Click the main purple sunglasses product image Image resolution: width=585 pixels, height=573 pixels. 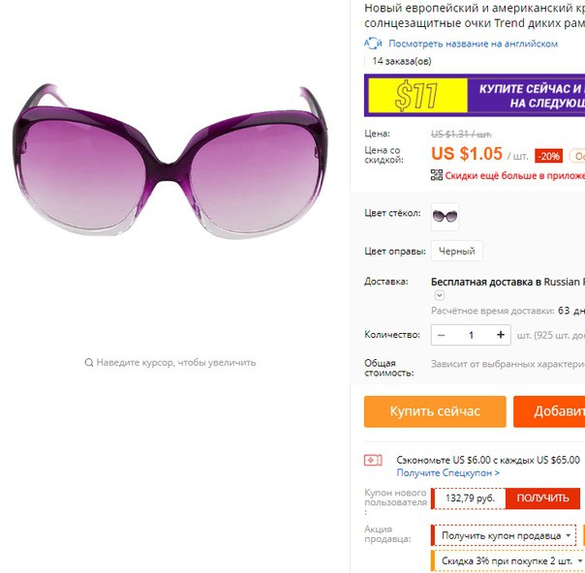(x=170, y=160)
